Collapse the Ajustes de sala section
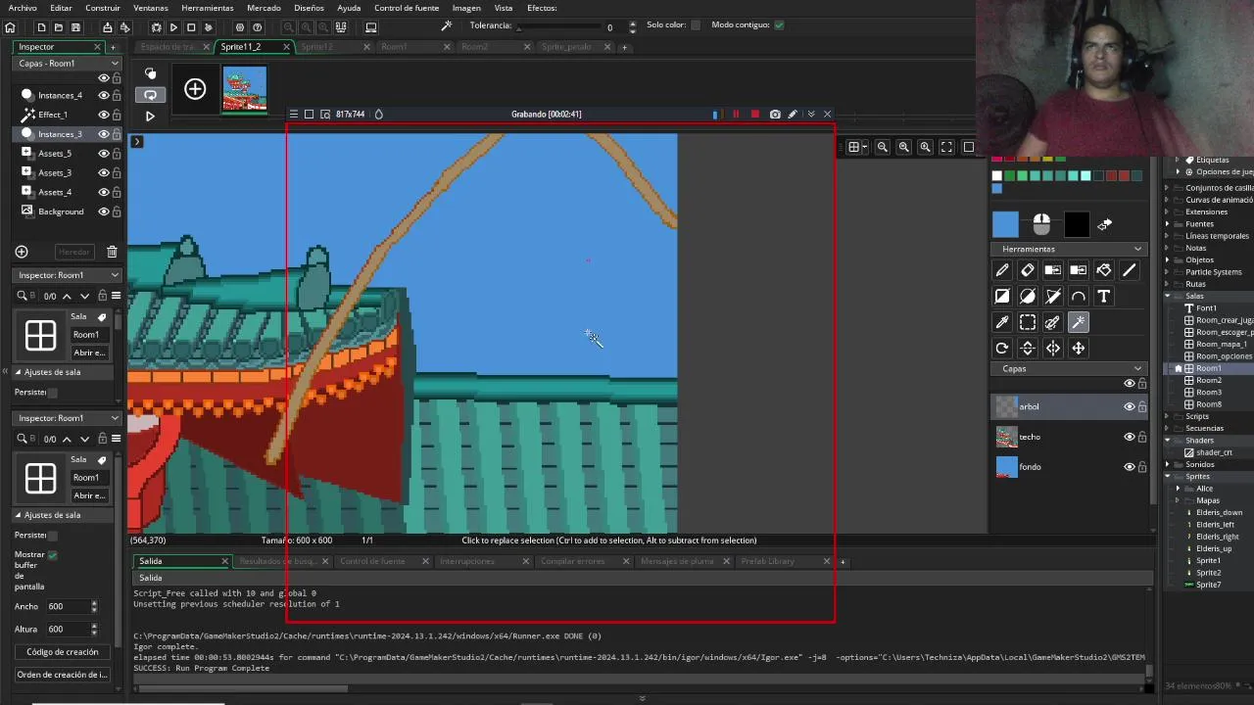The width and height of the screenshot is (1254, 705). (18, 372)
